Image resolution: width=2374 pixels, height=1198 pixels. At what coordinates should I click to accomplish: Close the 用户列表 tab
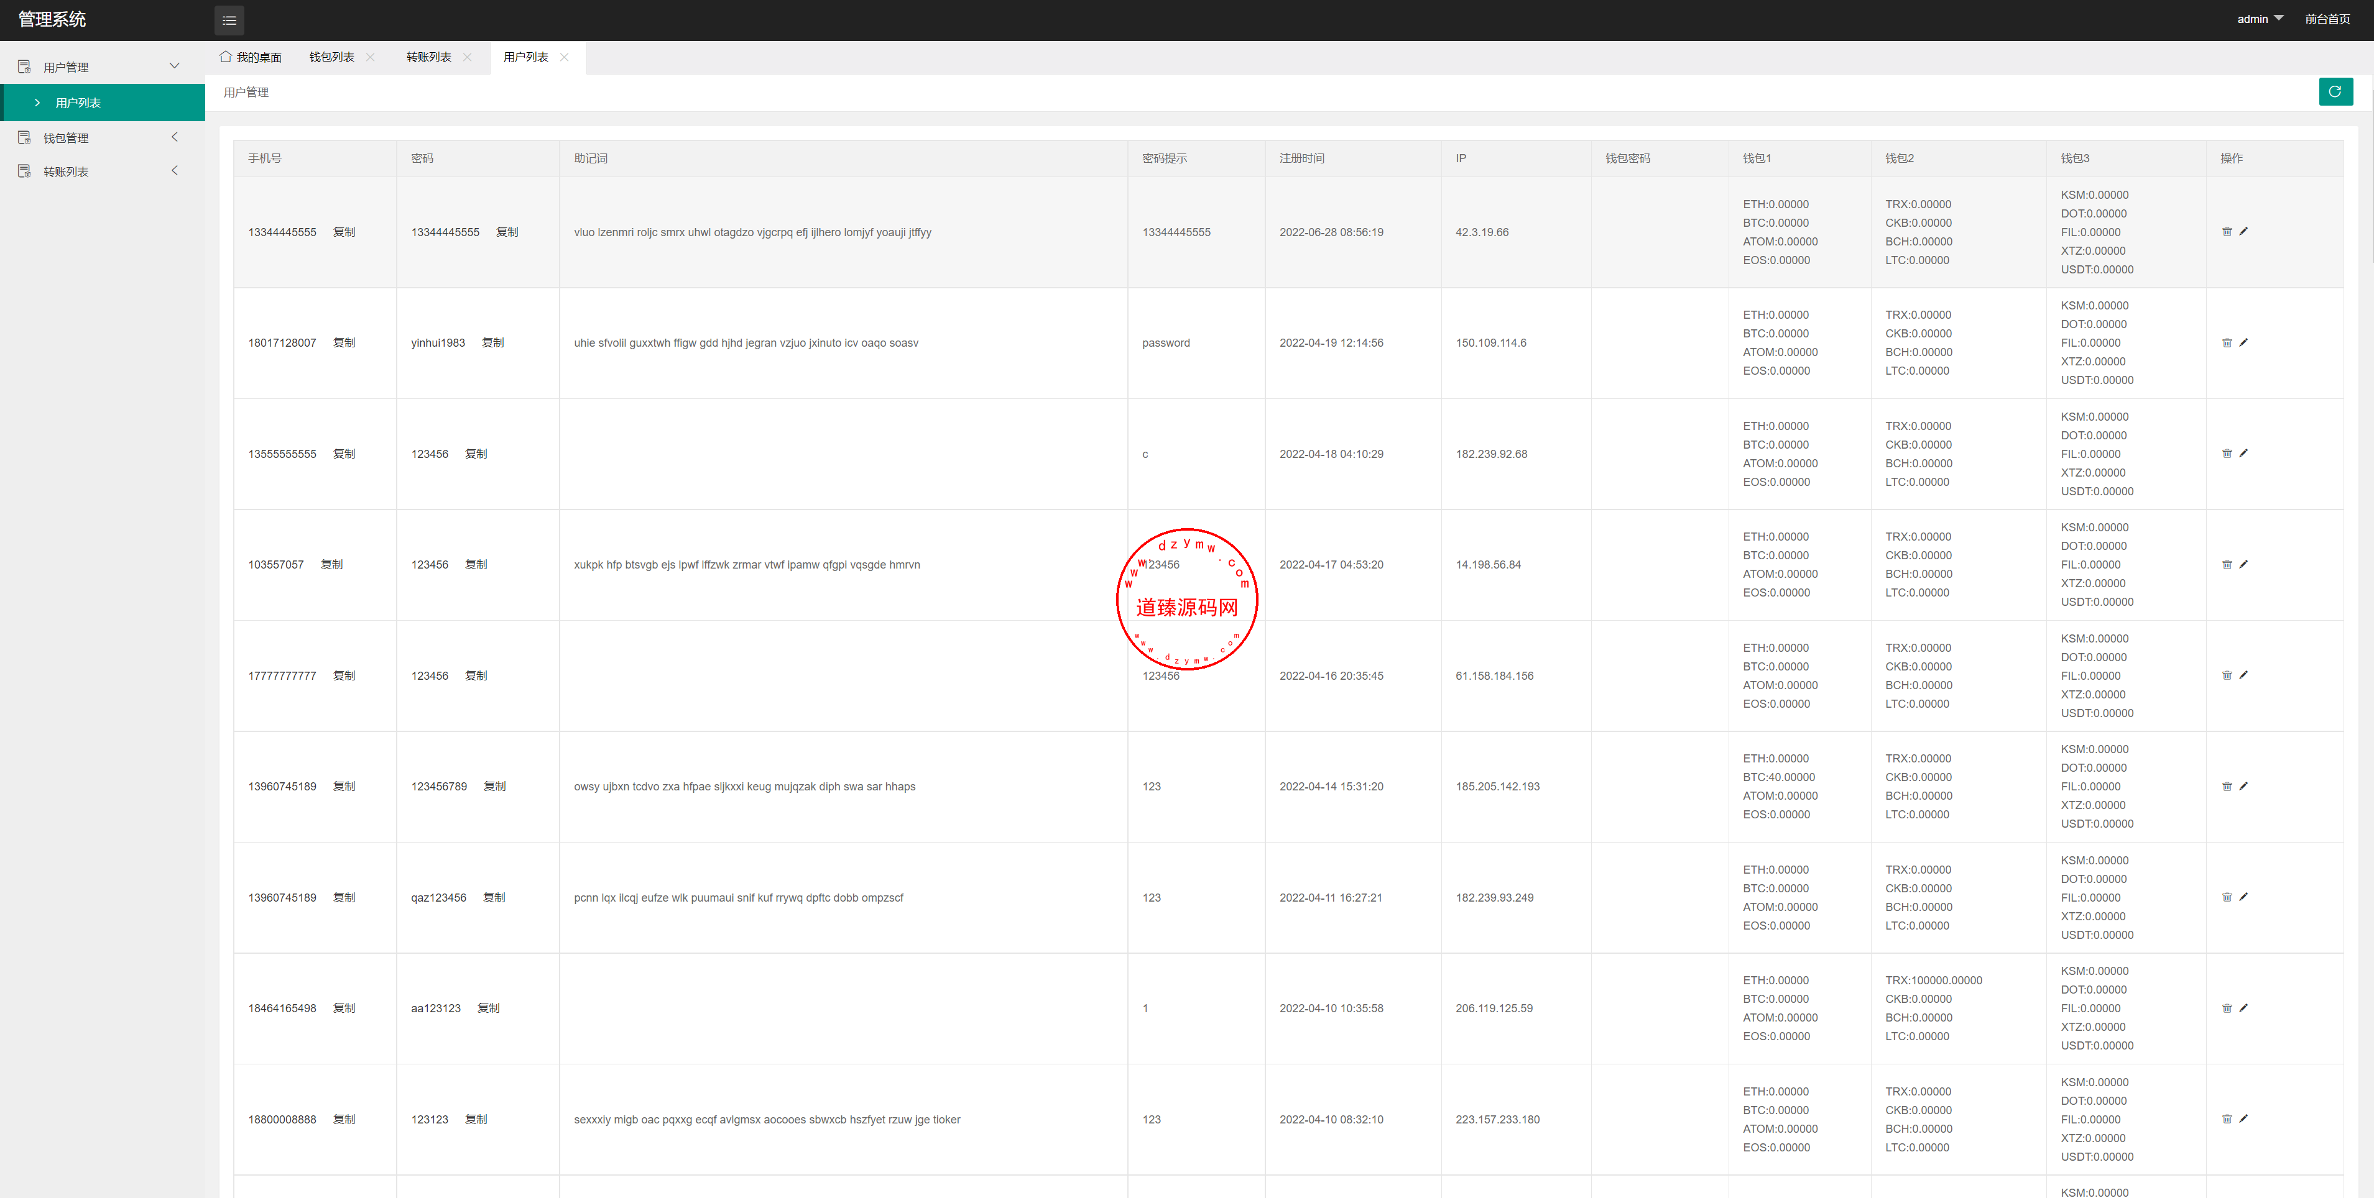tap(565, 57)
